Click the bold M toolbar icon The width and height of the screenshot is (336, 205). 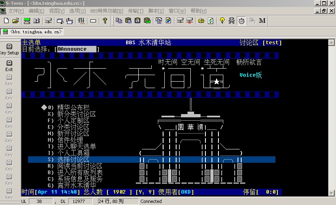click(x=262, y=21)
